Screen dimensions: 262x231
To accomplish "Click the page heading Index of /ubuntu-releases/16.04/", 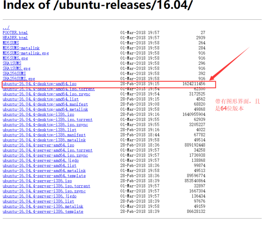I will (x=98, y=5).
